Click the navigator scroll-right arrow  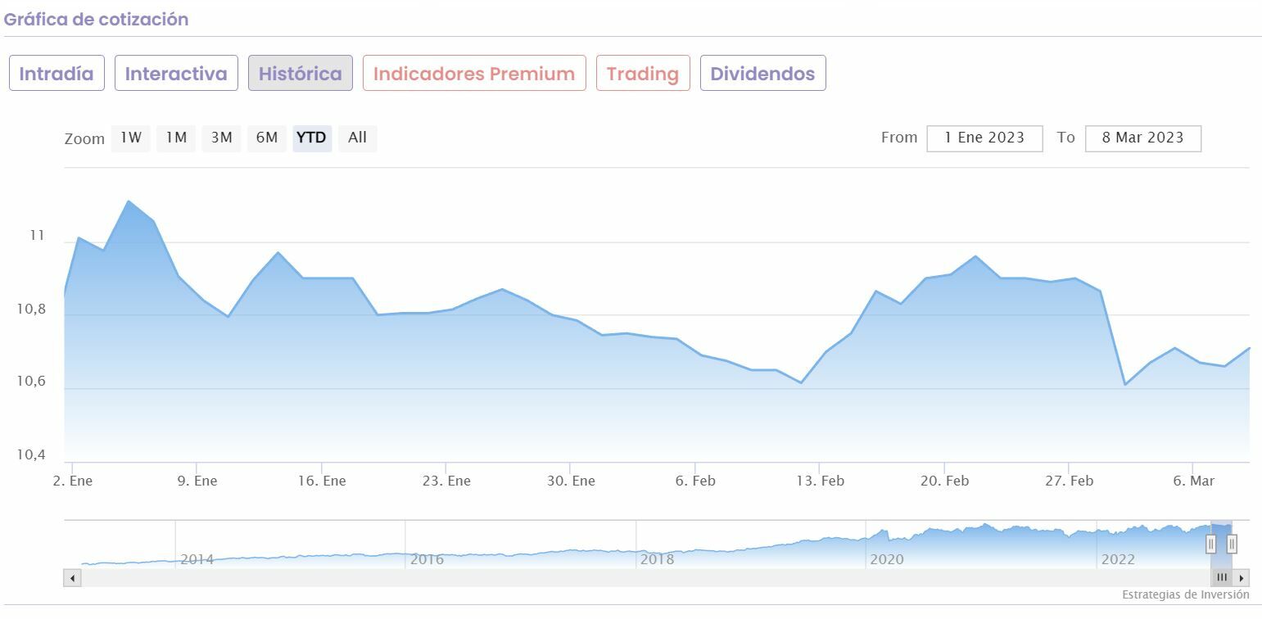(x=1242, y=578)
